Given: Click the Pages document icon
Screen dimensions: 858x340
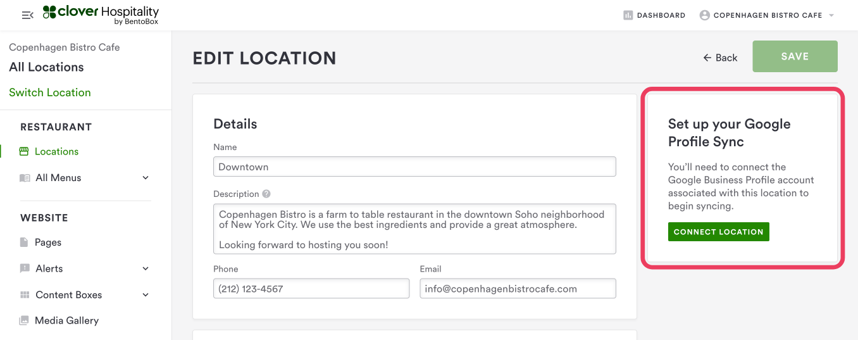Looking at the screenshot, I should tap(25, 242).
